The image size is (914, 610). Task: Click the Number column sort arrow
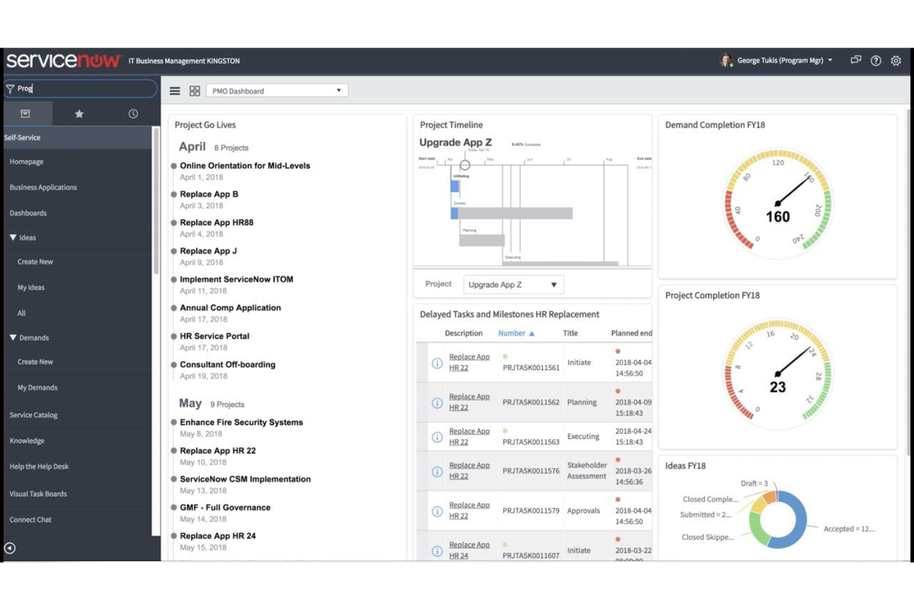click(x=532, y=334)
